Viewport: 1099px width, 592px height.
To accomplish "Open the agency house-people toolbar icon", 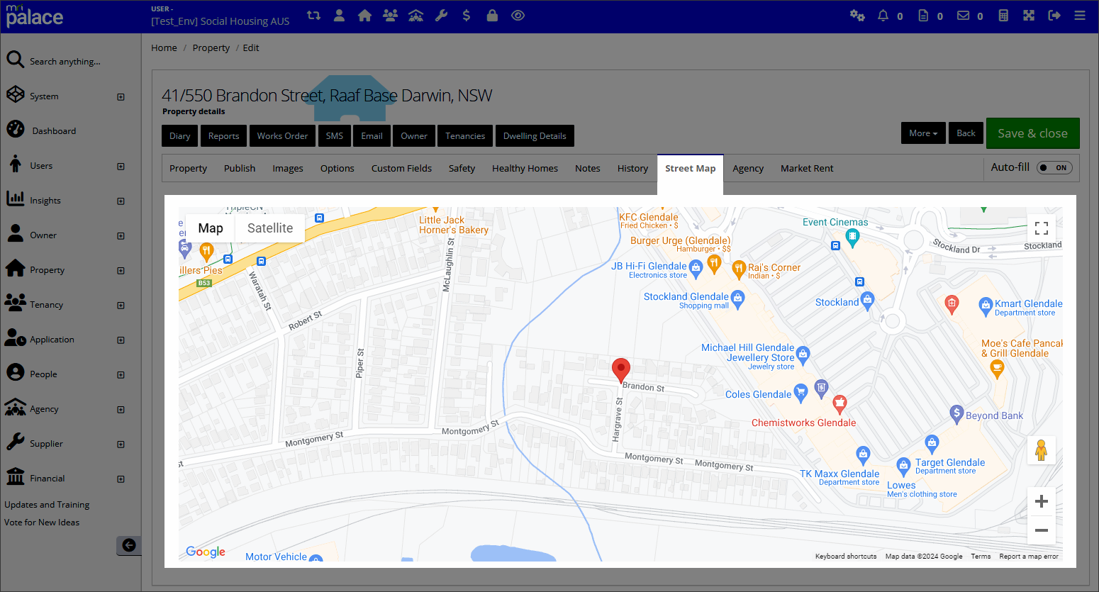I will (x=415, y=15).
